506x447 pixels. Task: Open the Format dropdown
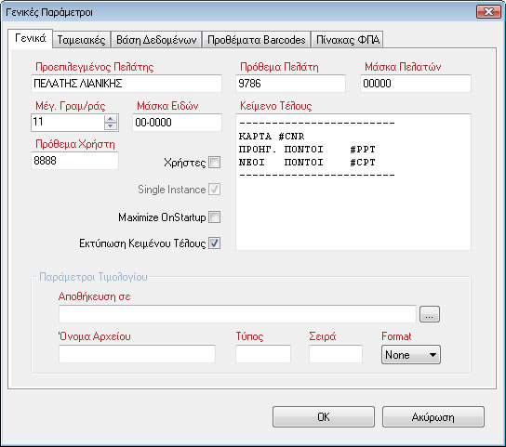411,355
